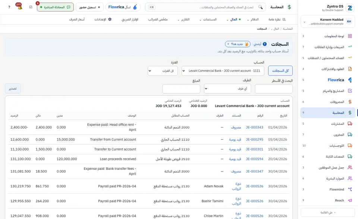
Task: Toggle تسجيل حضور attendance check-in
Action: [89, 7]
